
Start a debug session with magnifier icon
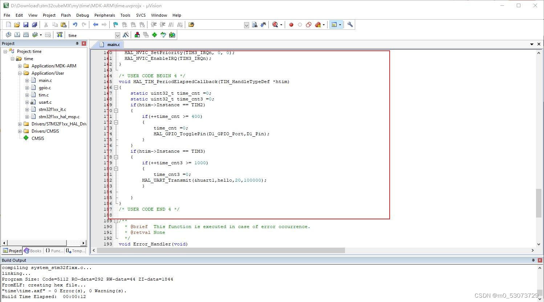[x=275, y=25]
